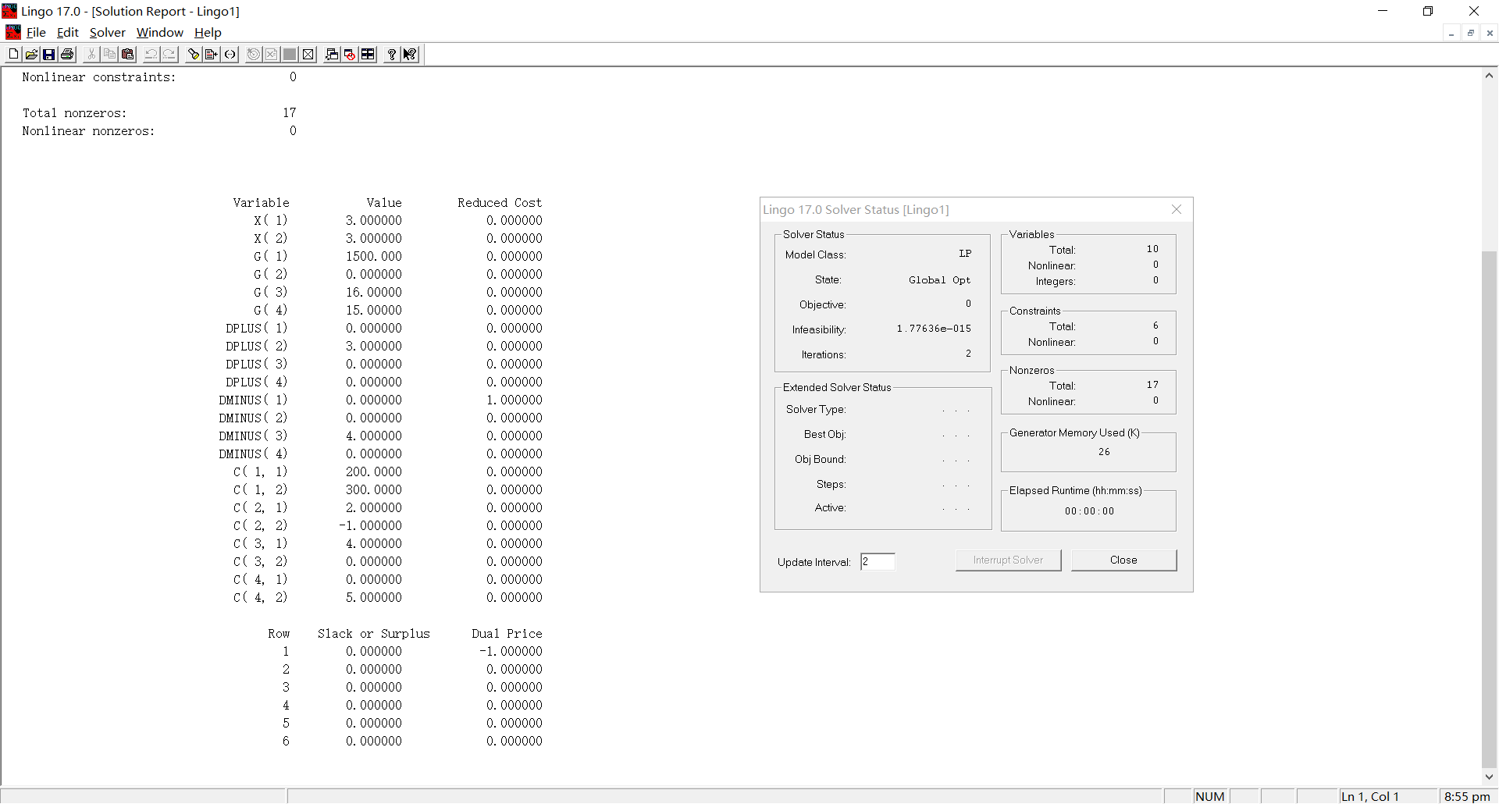Select the G( 1) value 1500.000

374,257
